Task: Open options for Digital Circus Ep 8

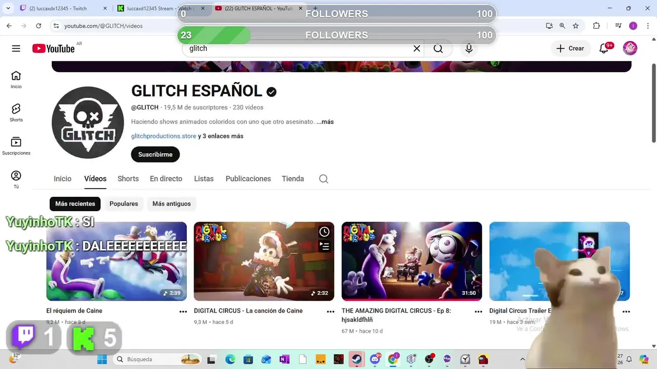Action: tap(478, 312)
